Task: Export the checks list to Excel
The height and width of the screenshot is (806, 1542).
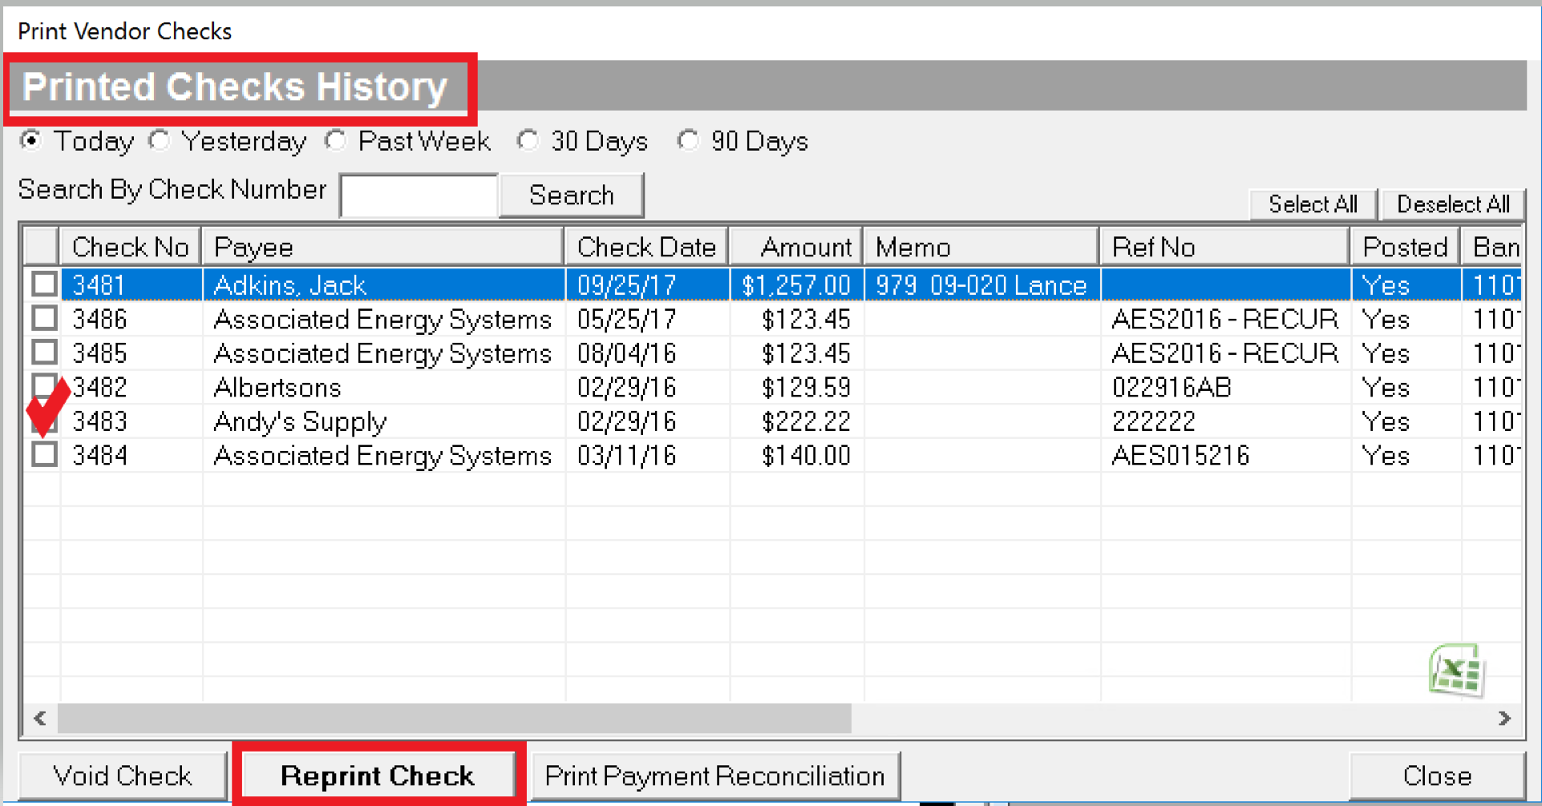Action: [x=1458, y=670]
